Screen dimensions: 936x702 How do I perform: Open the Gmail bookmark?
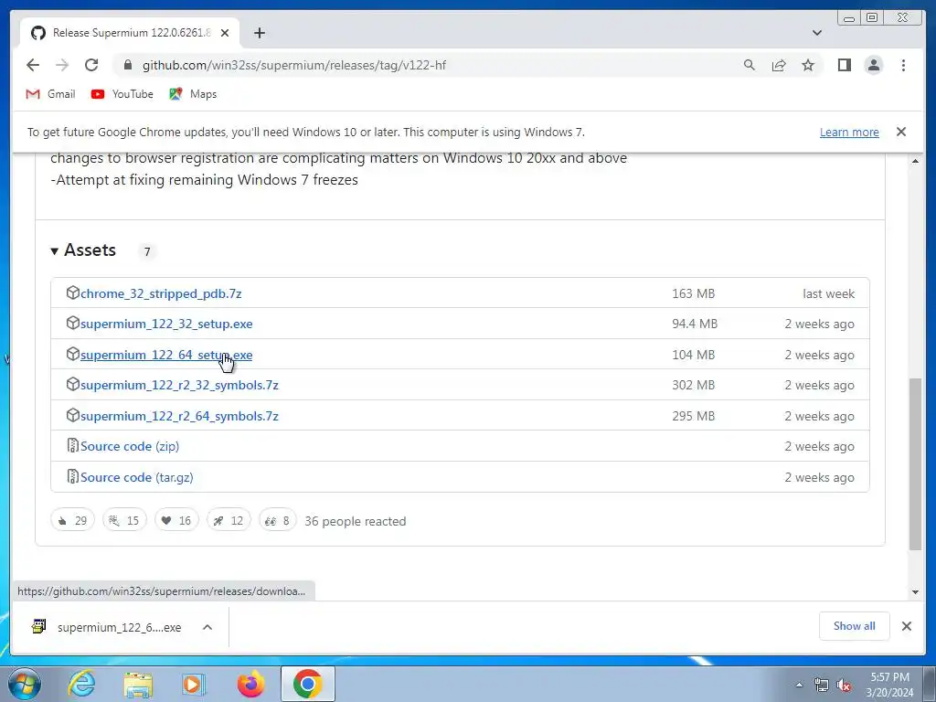click(51, 94)
